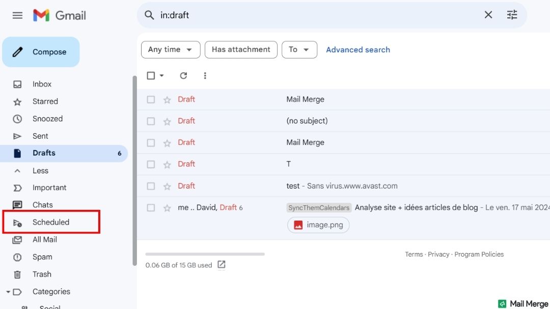Click the search magnifier icon
The width and height of the screenshot is (550, 309).
(149, 15)
